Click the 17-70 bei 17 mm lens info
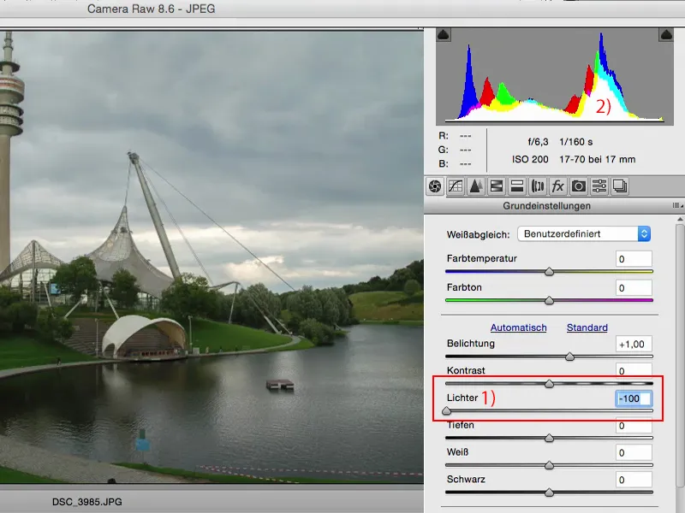685x513 pixels. [597, 159]
